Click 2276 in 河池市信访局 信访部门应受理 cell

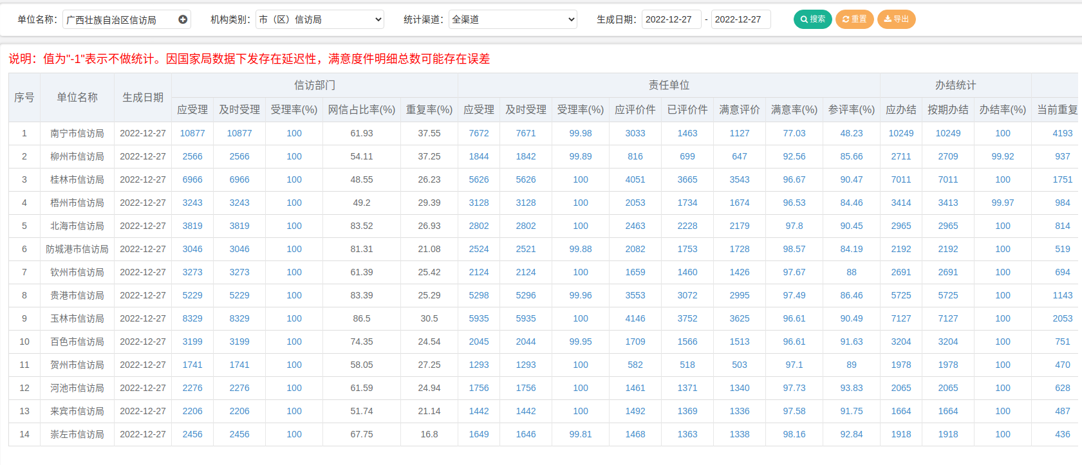click(192, 388)
